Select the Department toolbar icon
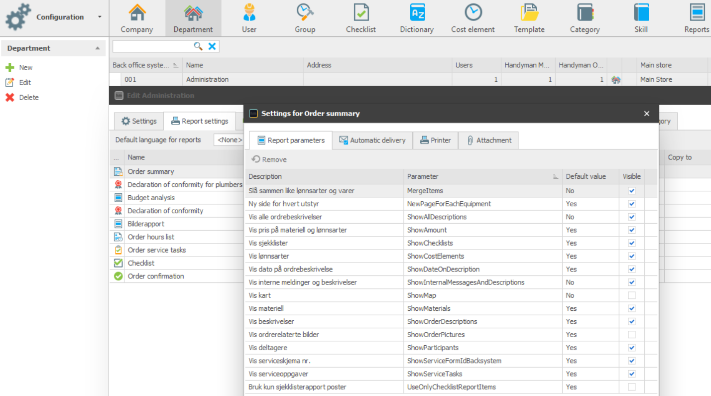Image resolution: width=711 pixels, height=396 pixels. click(193, 12)
